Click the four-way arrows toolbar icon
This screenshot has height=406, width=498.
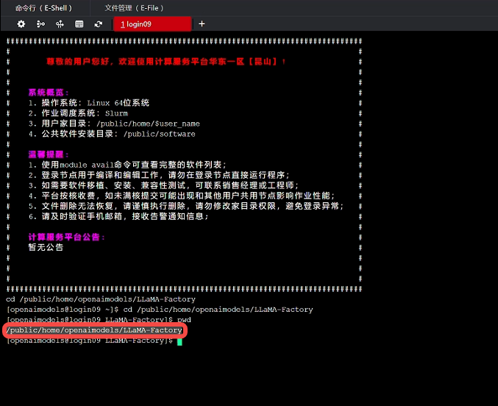(60, 24)
